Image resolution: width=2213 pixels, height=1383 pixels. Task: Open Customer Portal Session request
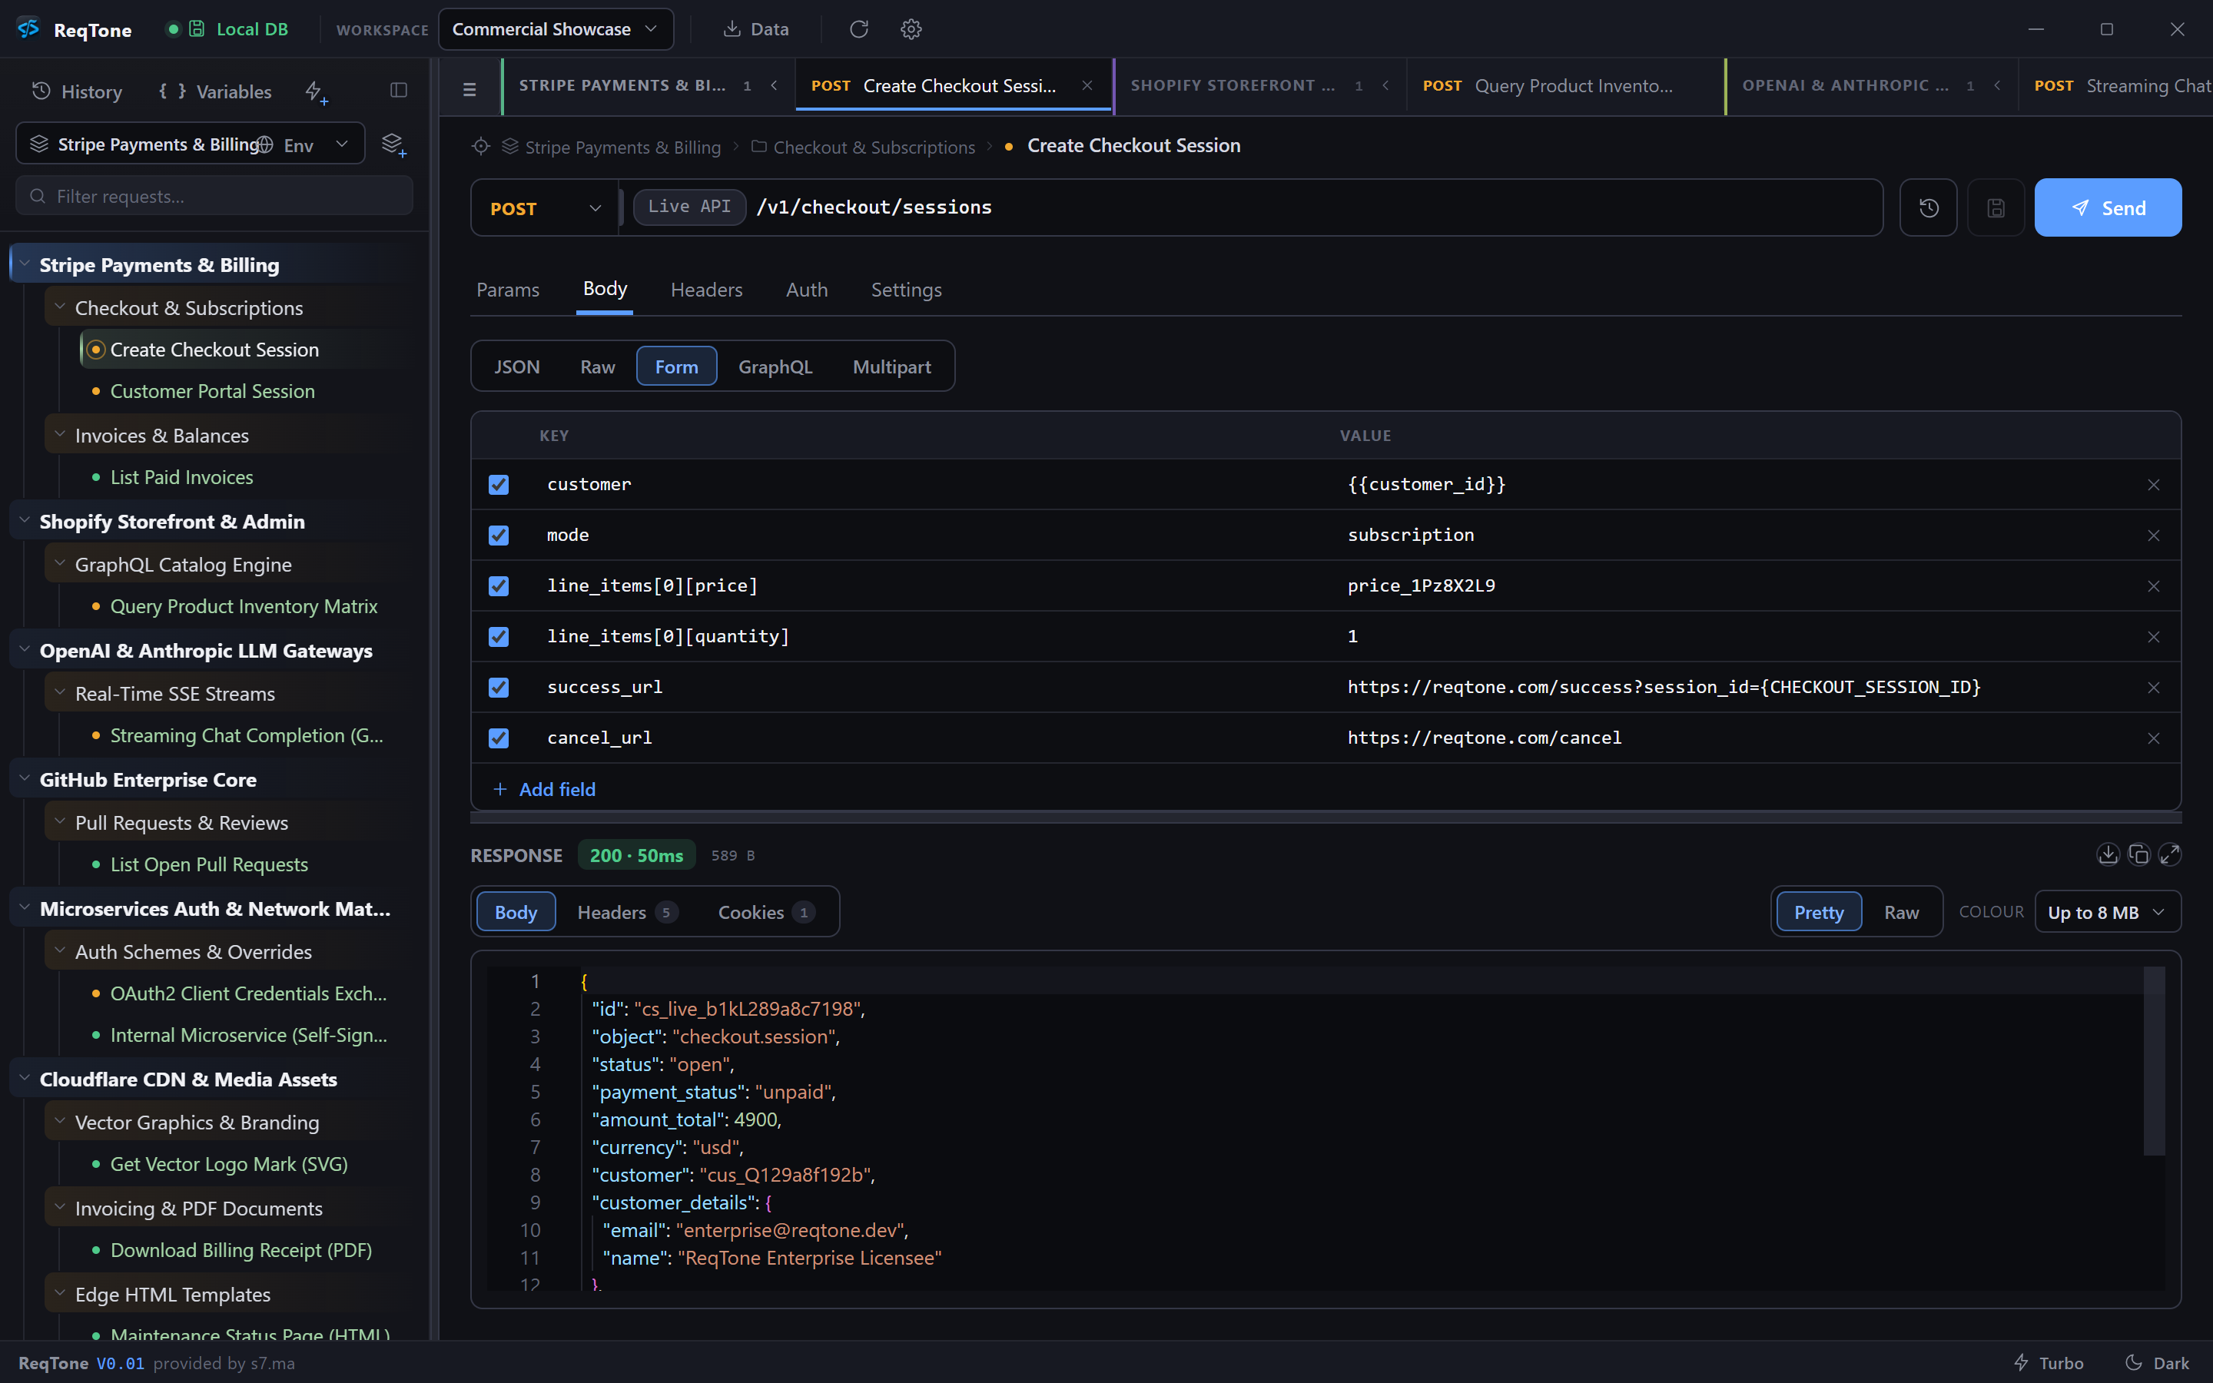tap(212, 392)
